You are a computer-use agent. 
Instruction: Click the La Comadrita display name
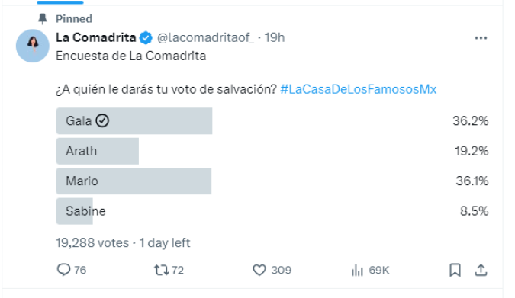tap(96, 37)
